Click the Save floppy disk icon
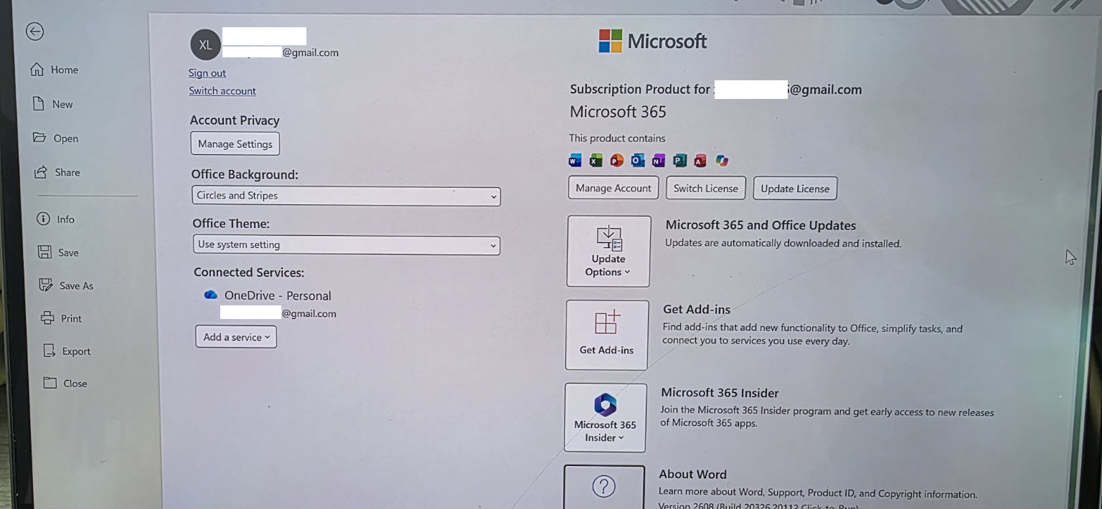The height and width of the screenshot is (509, 1102). (44, 252)
